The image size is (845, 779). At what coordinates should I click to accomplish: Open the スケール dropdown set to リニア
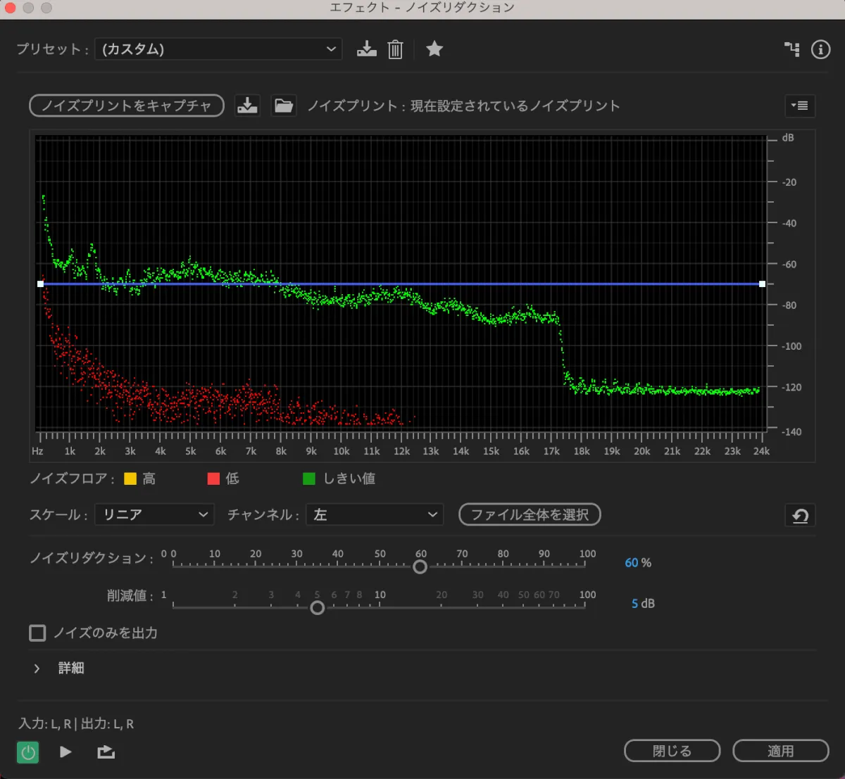point(154,515)
